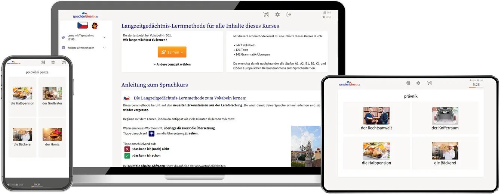This screenshot has height=194, width=501.
Task: Tap exit-lesson icon on phone header
Action: point(43,63)
